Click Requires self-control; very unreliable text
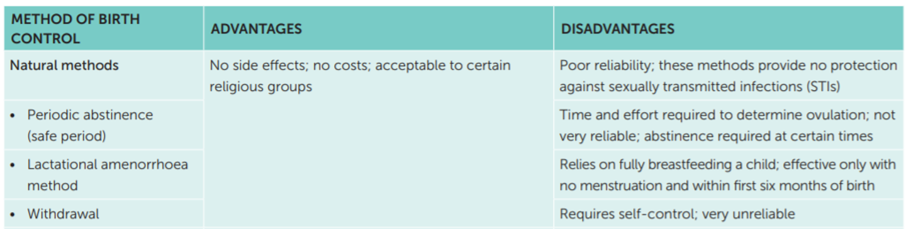Image resolution: width=906 pixels, height=229 pixels. coord(677,214)
